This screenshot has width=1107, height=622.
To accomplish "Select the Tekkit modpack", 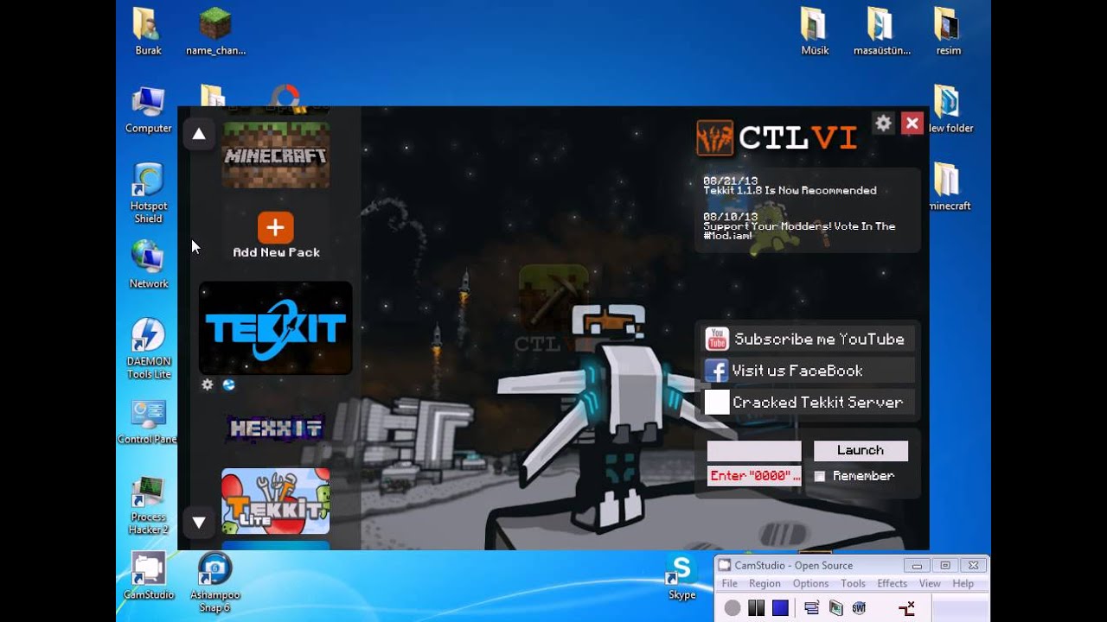I will [x=275, y=328].
